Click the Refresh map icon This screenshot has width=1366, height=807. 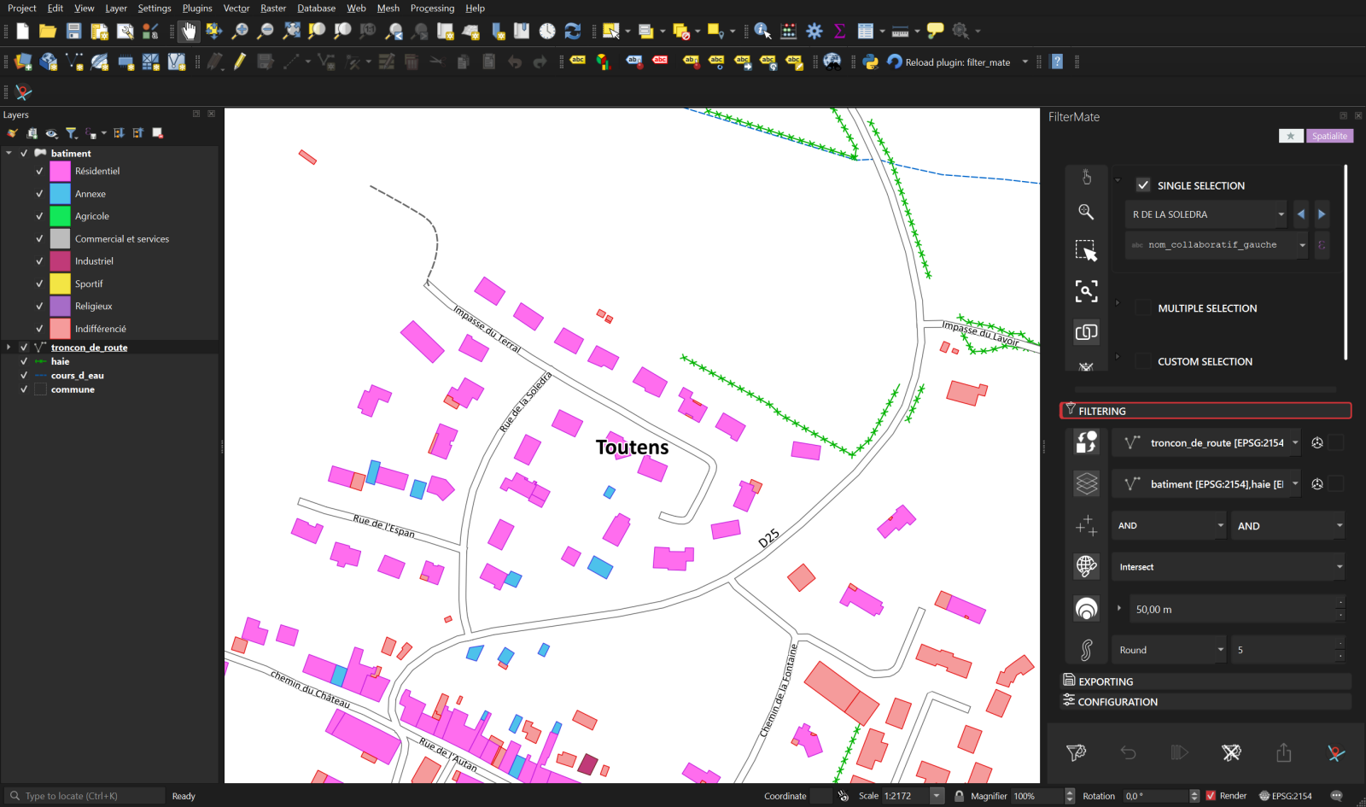573,32
